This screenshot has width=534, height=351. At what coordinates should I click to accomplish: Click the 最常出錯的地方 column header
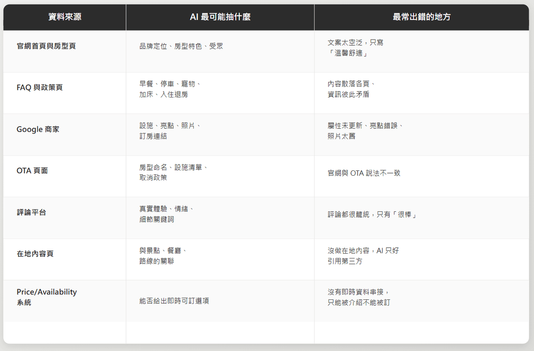(421, 17)
